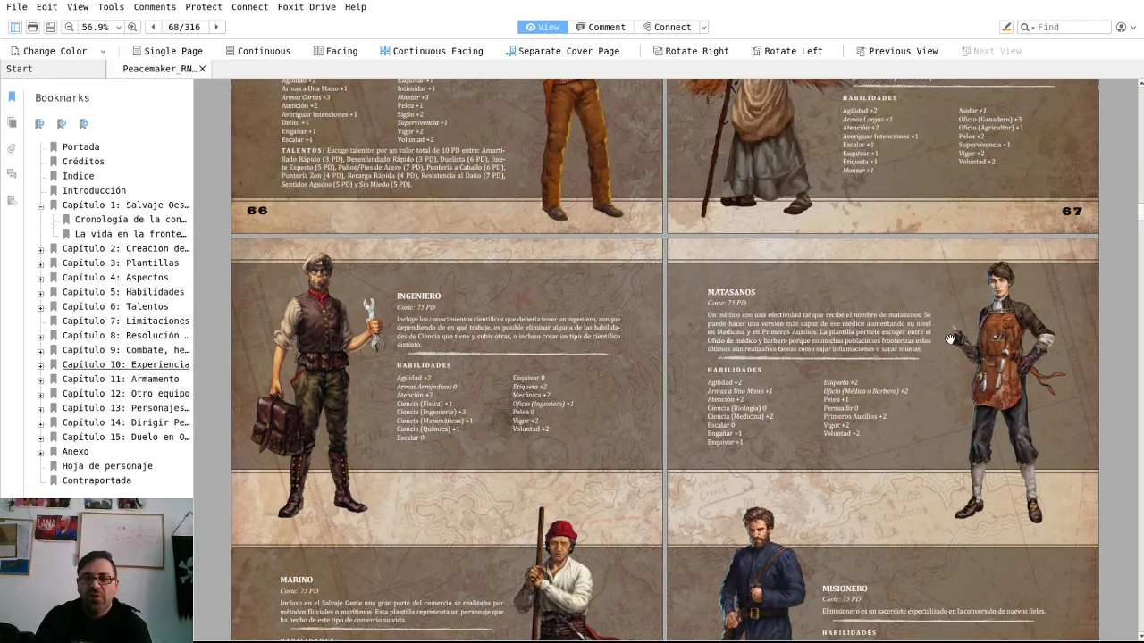Click the Print icon
The width and height of the screenshot is (1144, 643).
32,27
